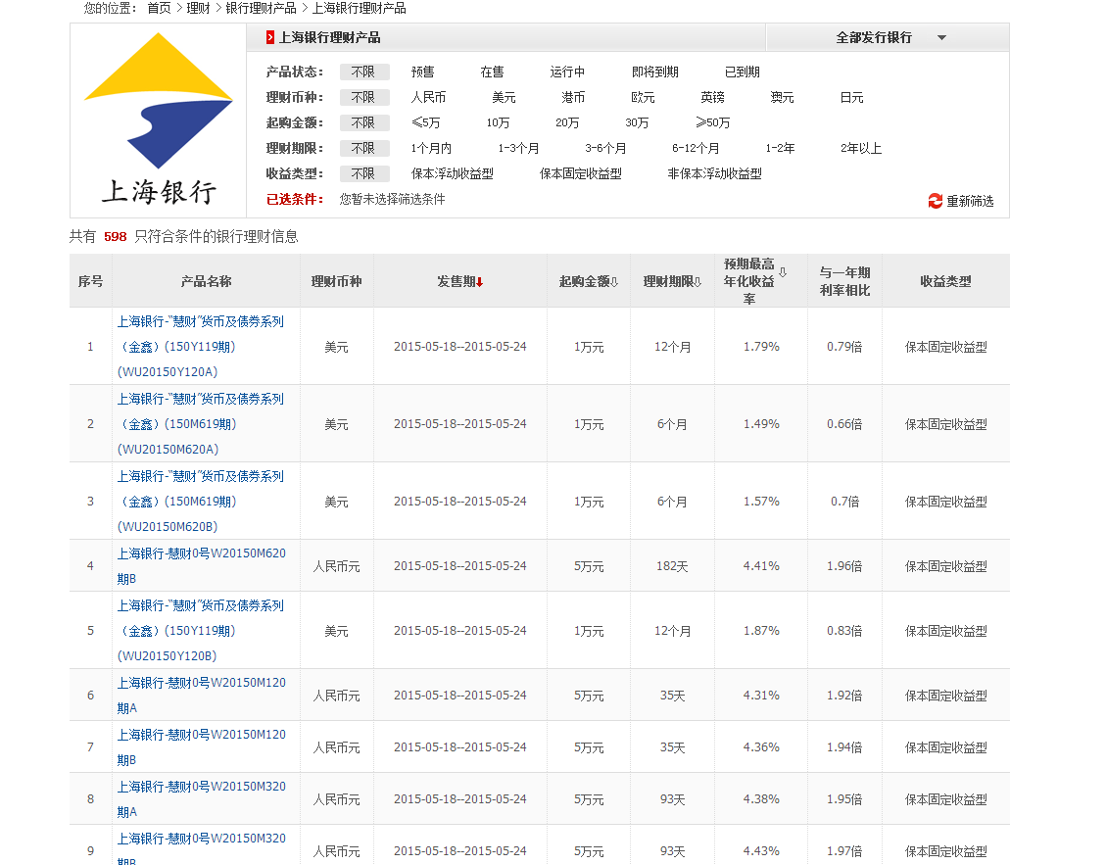Image resolution: width=1106 pixels, height=865 pixels.
Task: Go to 理财 in breadcrumb
Action: pos(198,9)
